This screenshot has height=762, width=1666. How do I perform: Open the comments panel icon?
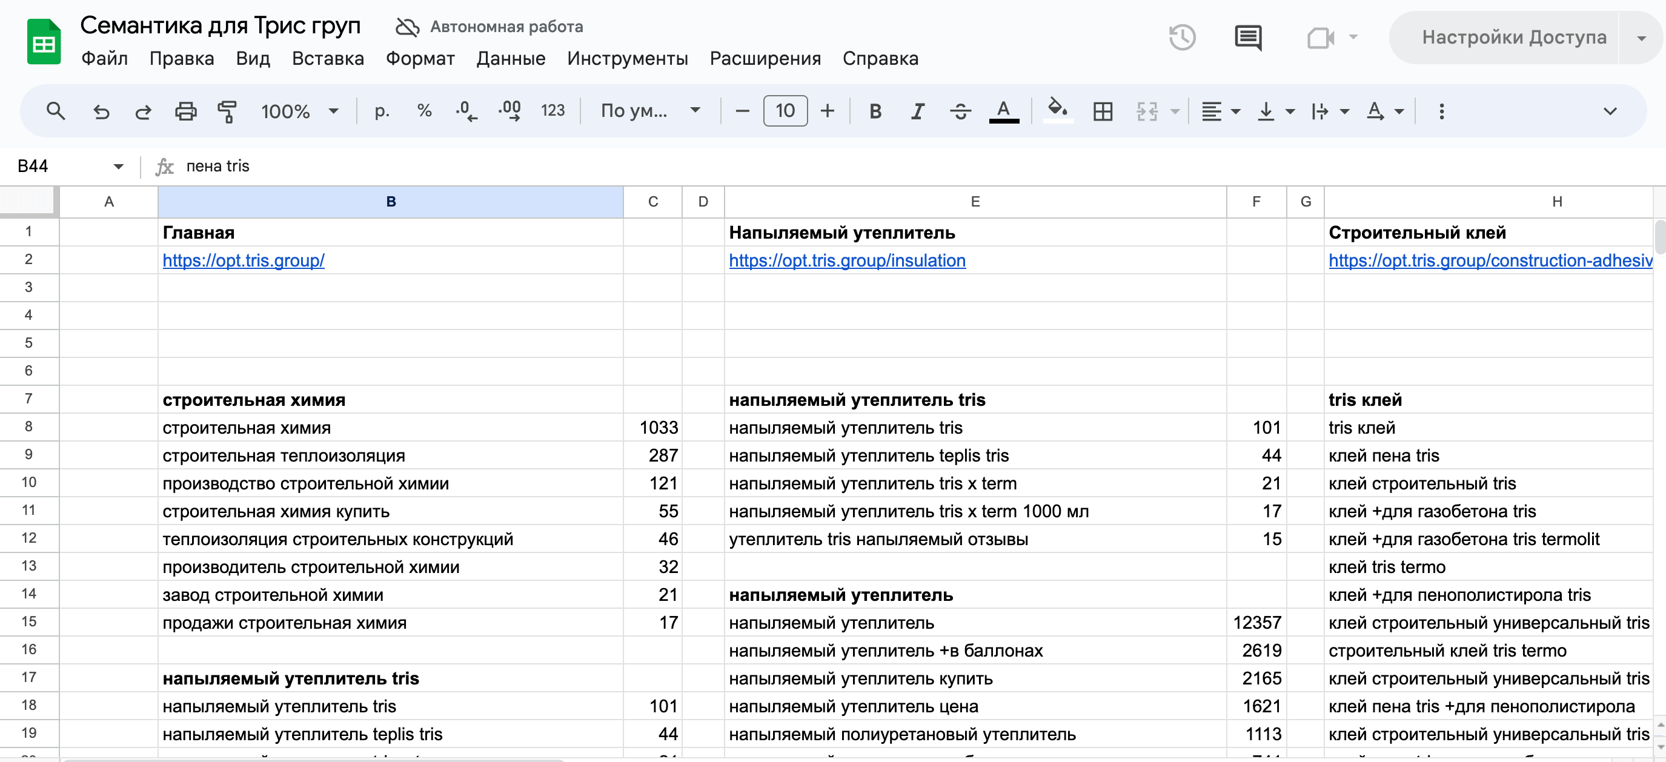tap(1247, 38)
